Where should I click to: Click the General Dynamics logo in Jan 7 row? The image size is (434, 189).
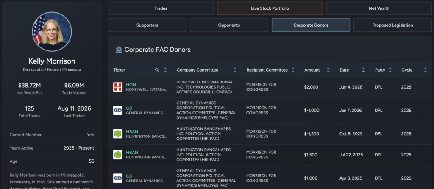[x=118, y=110]
